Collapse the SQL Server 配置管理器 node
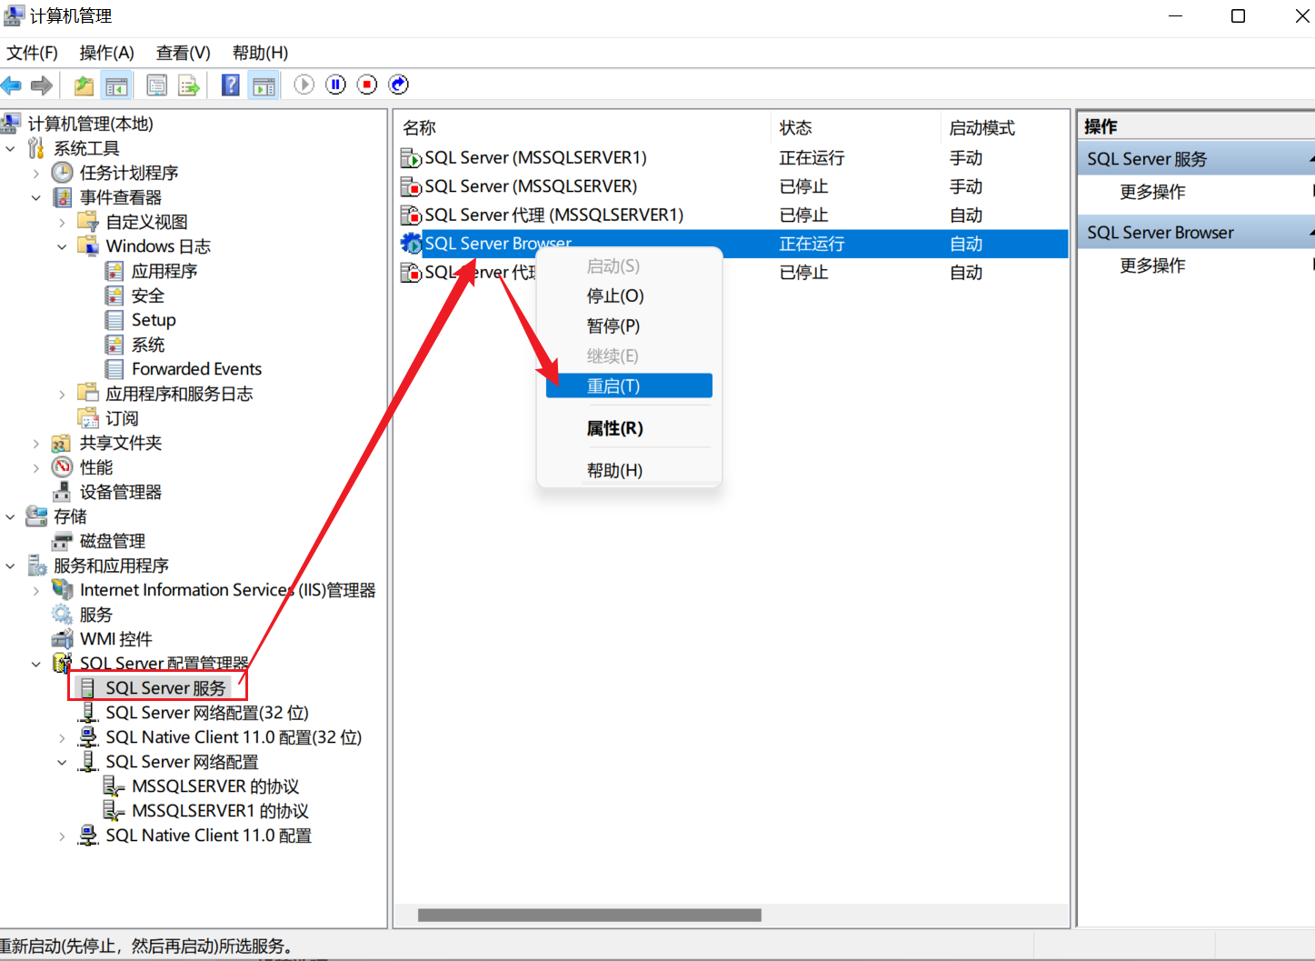Screen dimensions: 1315x961 pyautogui.click(x=36, y=664)
